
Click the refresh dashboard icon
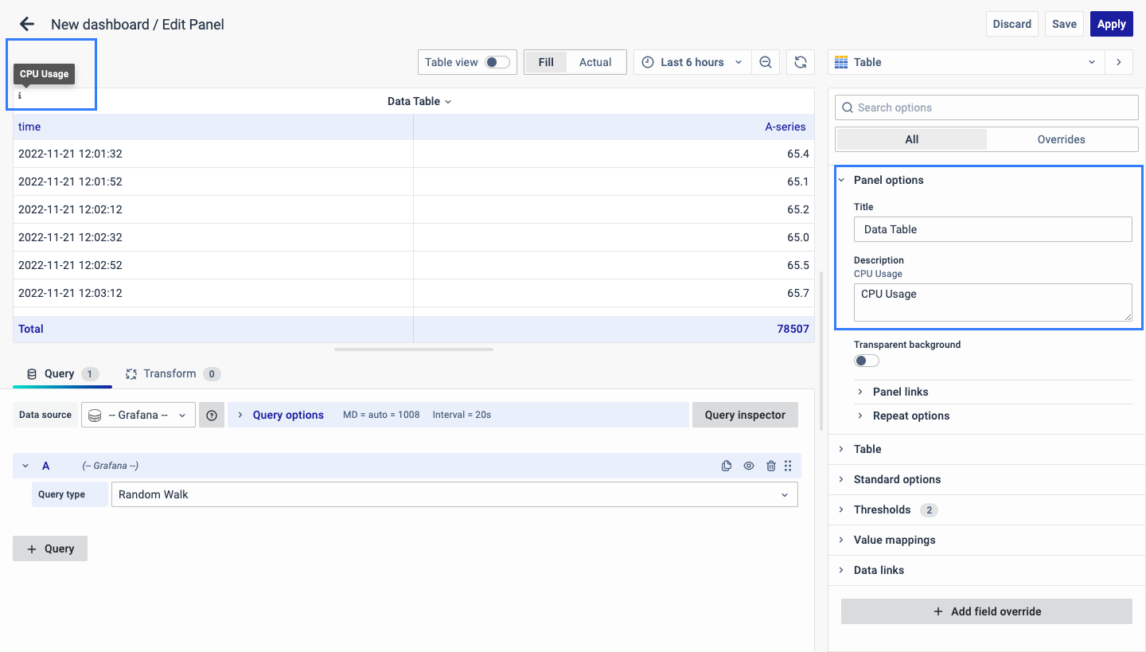801,62
